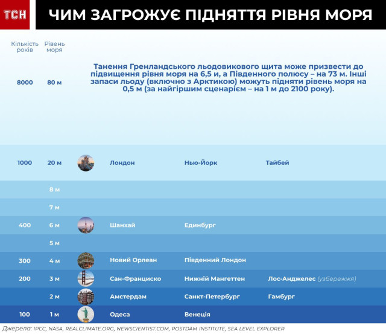The image size is (386, 334).
Task: Select 'Південний Лондон' text
Action: tap(215, 260)
